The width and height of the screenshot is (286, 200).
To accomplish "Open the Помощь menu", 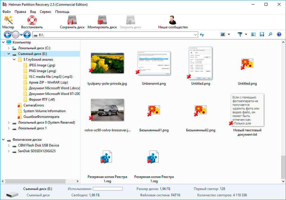I will (62, 12).
